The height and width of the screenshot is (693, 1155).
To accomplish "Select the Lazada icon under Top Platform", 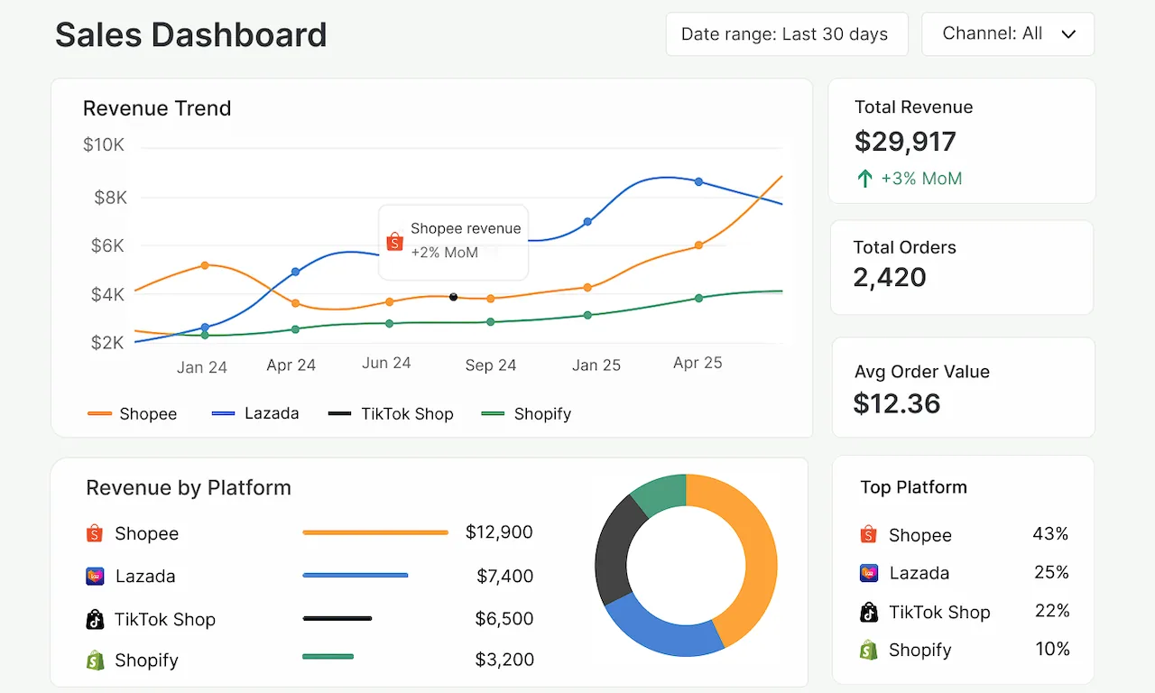I will (x=867, y=572).
